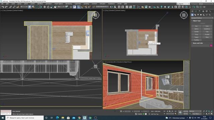214x120 pixels.
Task: Open the Select by Name dialog
Action: 33,7
